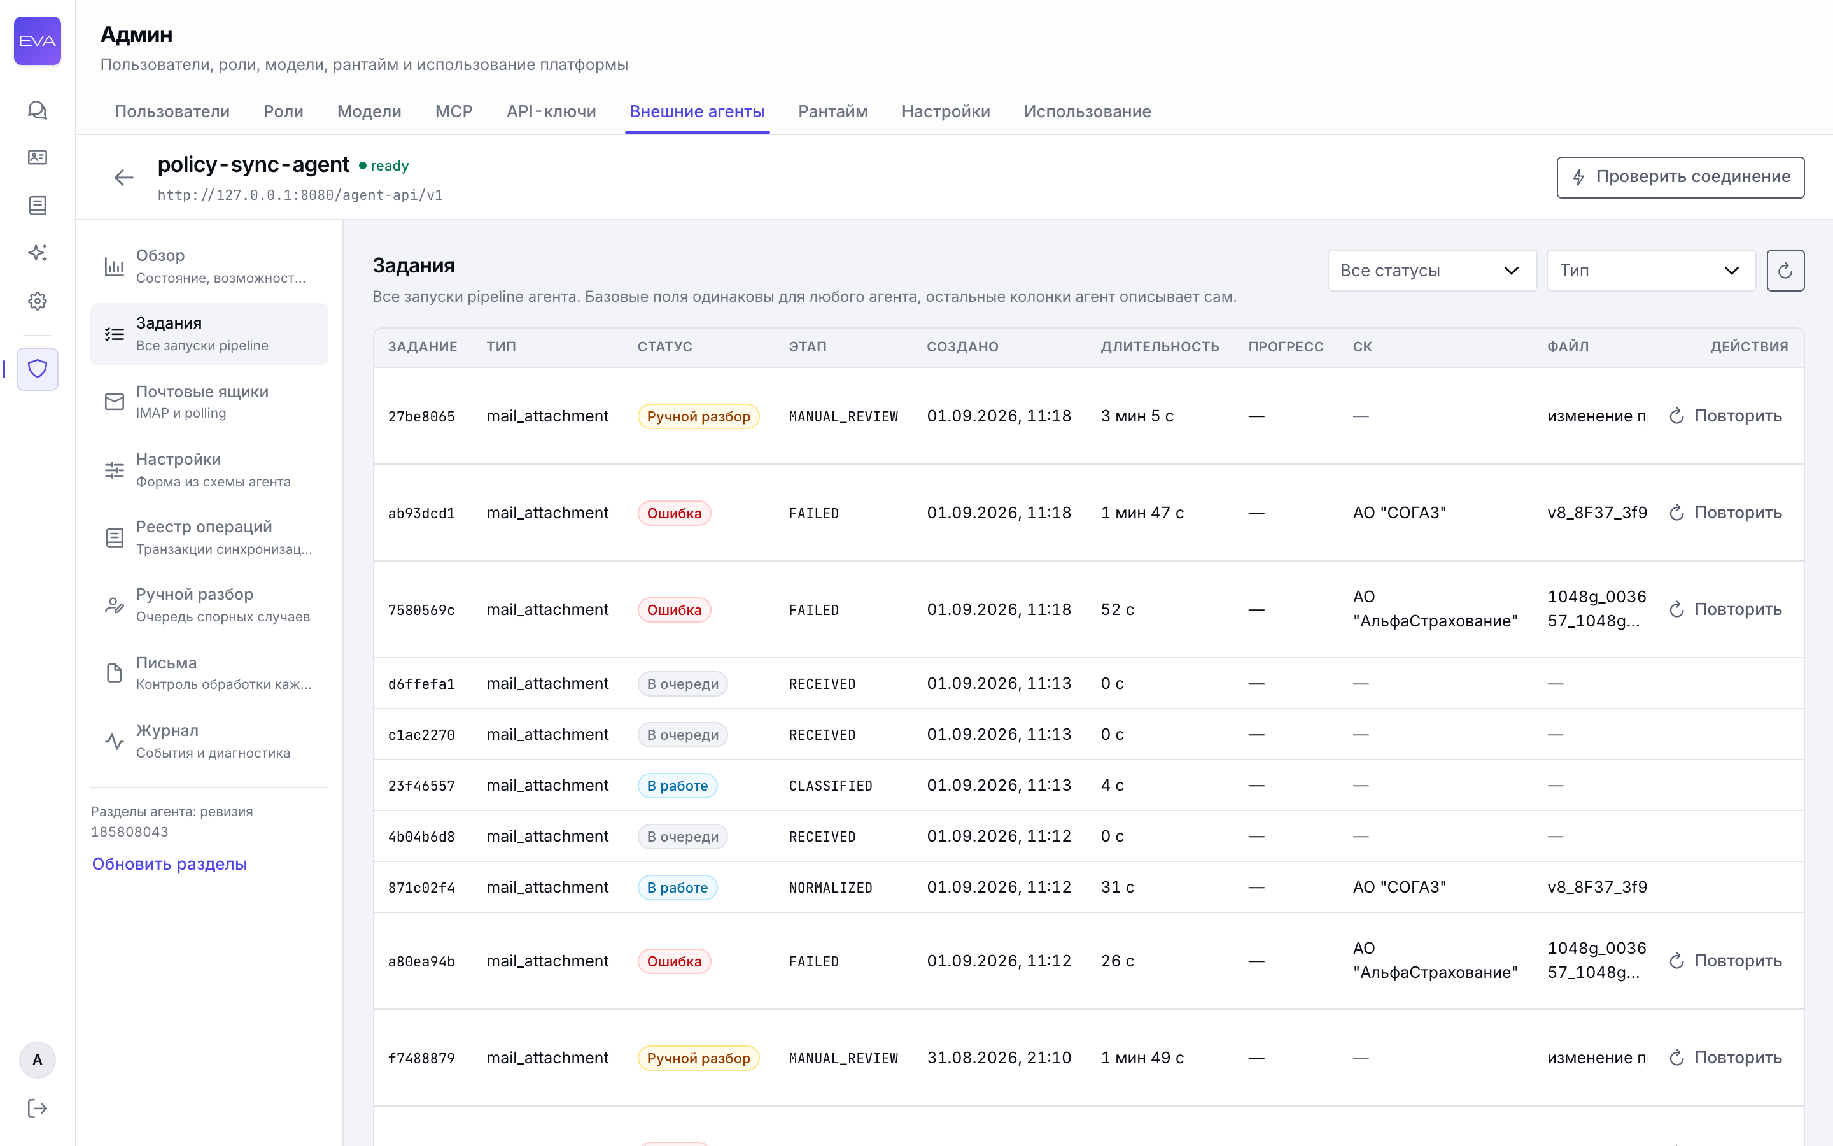Screen dimensions: 1833x1146
Task: Click the Обзор chart icon
Action: pyautogui.click(x=115, y=266)
